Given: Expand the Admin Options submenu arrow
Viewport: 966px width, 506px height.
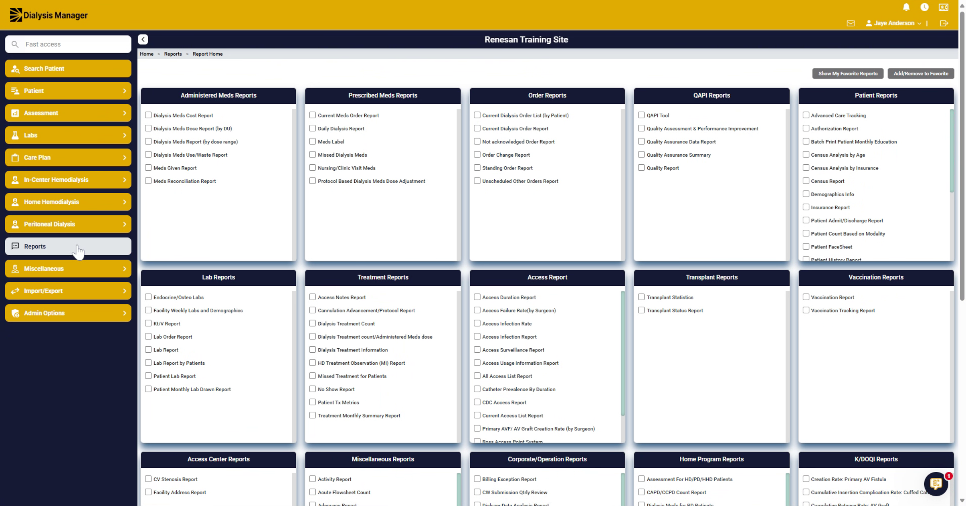Looking at the screenshot, I should 124,313.
